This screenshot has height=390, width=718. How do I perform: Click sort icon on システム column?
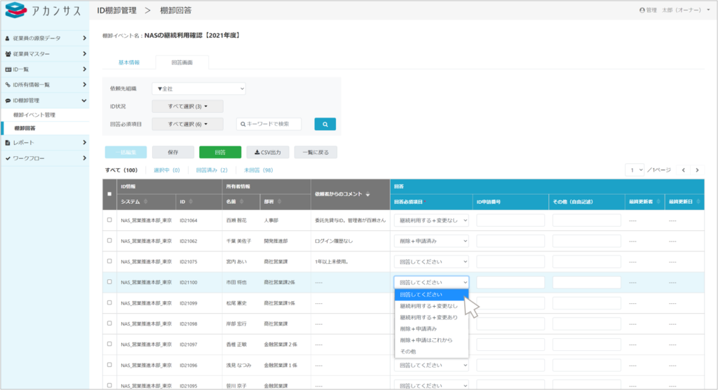145,202
